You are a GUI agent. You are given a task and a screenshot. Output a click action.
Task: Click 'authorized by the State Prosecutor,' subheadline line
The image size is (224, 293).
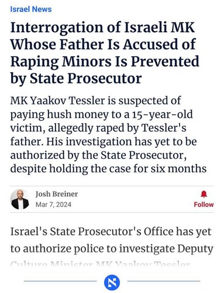[x=98, y=155]
